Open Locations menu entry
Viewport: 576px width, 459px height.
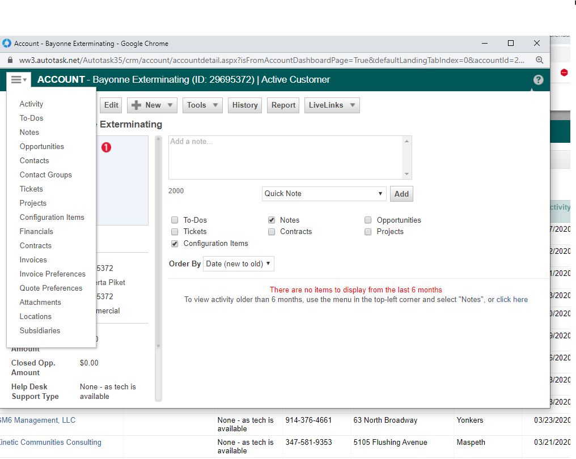pyautogui.click(x=35, y=317)
